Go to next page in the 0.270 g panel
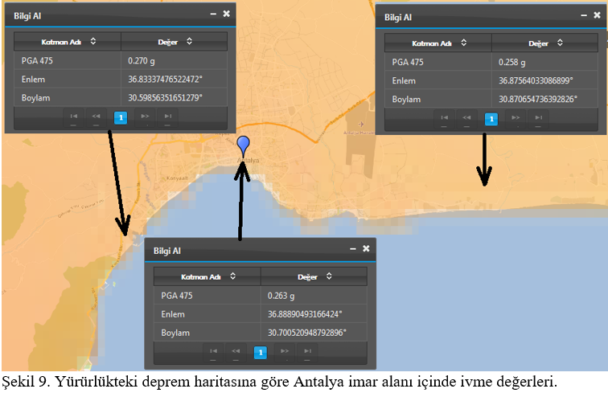This screenshot has height=397, width=608. coord(145,117)
